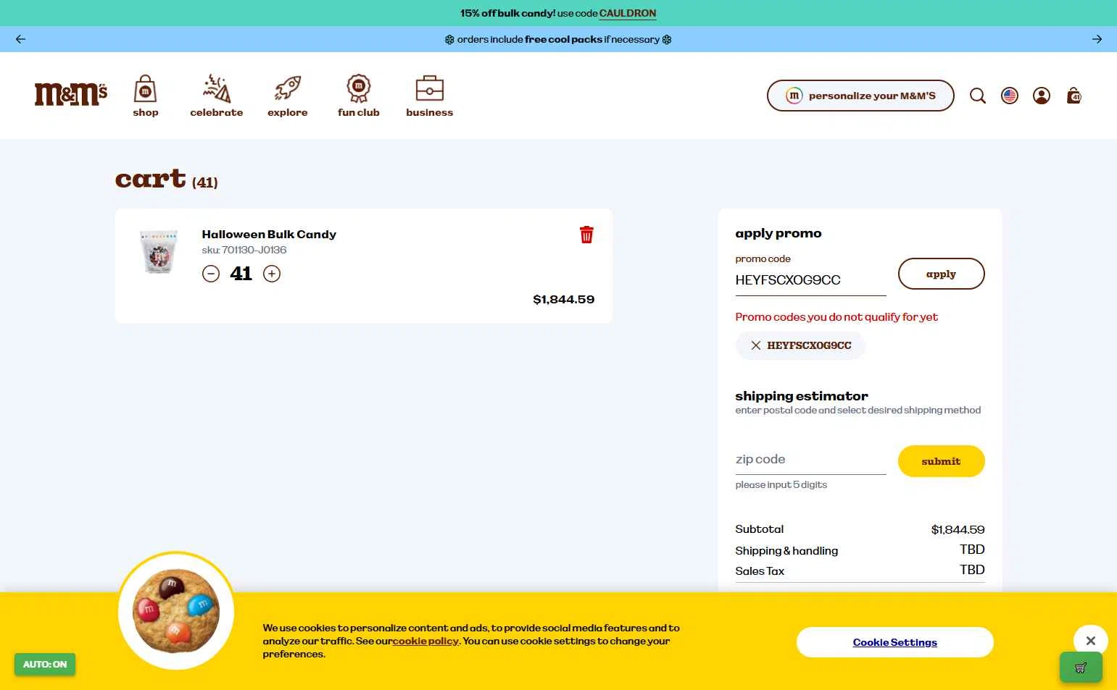Click the Sales Tax label
Screen dimensions: 1117x690
[760, 571]
